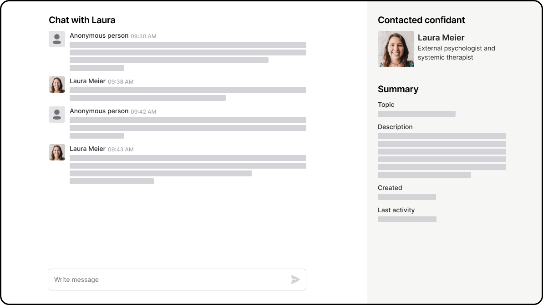Click the Chat with Laura heading
This screenshot has height=305, width=543.
coord(82,20)
